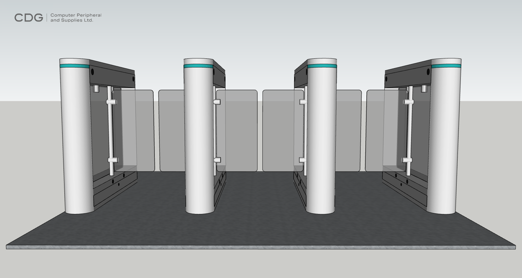522x278 pixels.
Task: Click the upper hinge on leftmost gate rod
Action: pyautogui.click(x=112, y=102)
